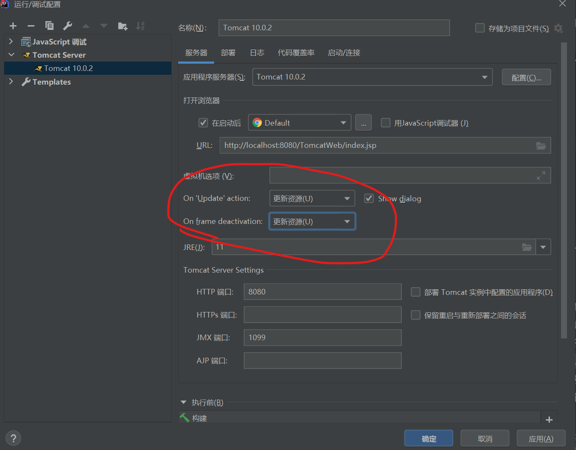Image resolution: width=576 pixels, height=450 pixels.
Task: Move configuration up arrow
Action: click(86, 26)
